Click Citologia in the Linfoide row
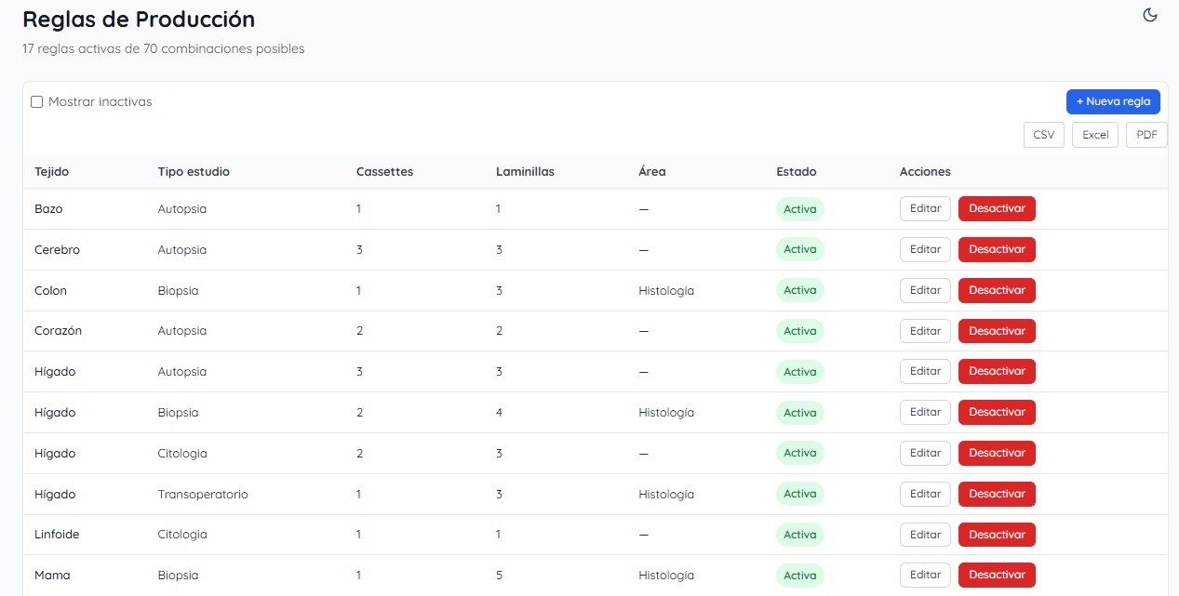The image size is (1179, 596). tap(182, 535)
